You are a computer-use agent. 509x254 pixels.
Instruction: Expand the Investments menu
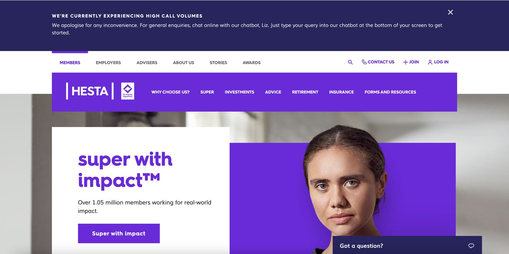click(240, 92)
